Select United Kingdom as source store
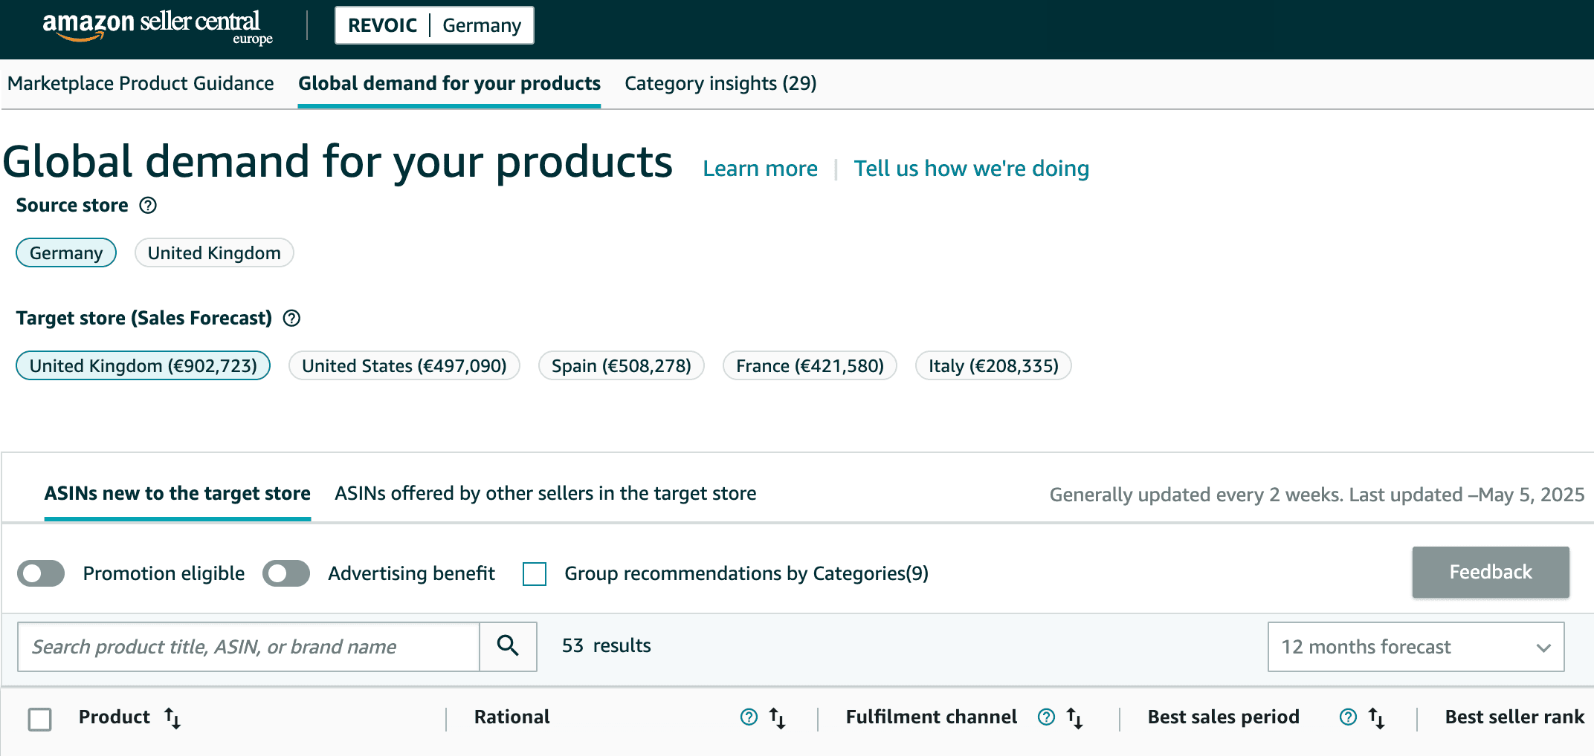The image size is (1594, 756). tap(214, 252)
